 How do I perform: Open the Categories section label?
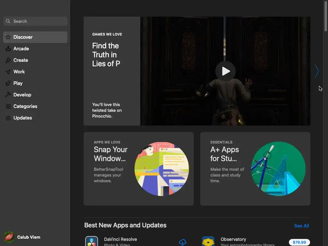25,106
